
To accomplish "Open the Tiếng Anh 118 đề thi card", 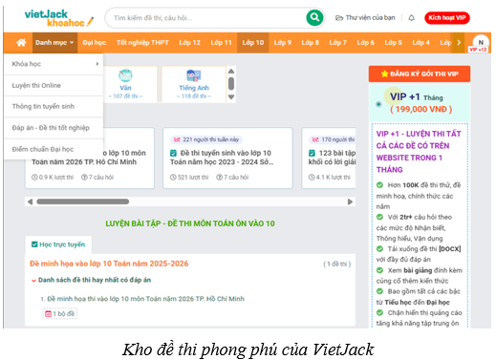I will pos(194,84).
